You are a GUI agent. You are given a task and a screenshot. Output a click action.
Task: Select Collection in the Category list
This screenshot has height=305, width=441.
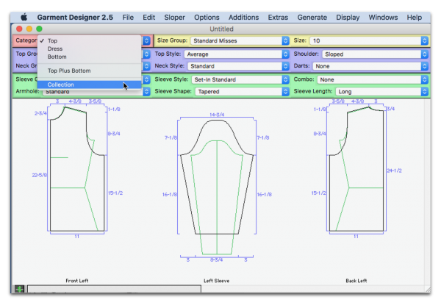[x=89, y=85]
